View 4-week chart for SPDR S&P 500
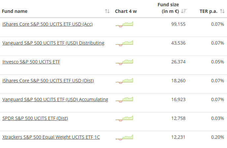The height and width of the screenshot is (148, 227). click(x=124, y=118)
